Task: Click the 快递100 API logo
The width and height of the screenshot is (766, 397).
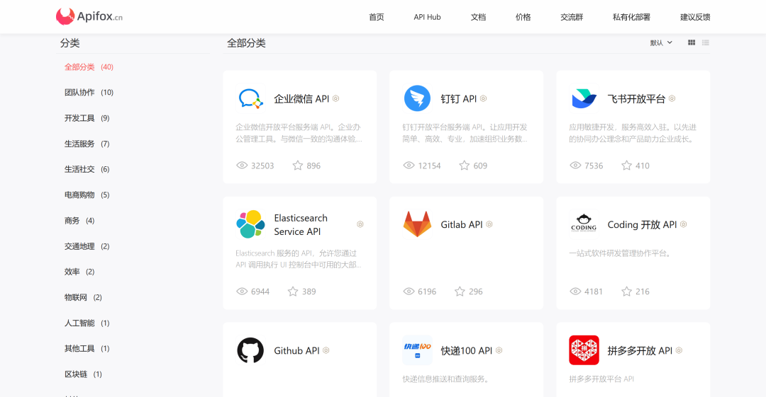Action: (417, 350)
